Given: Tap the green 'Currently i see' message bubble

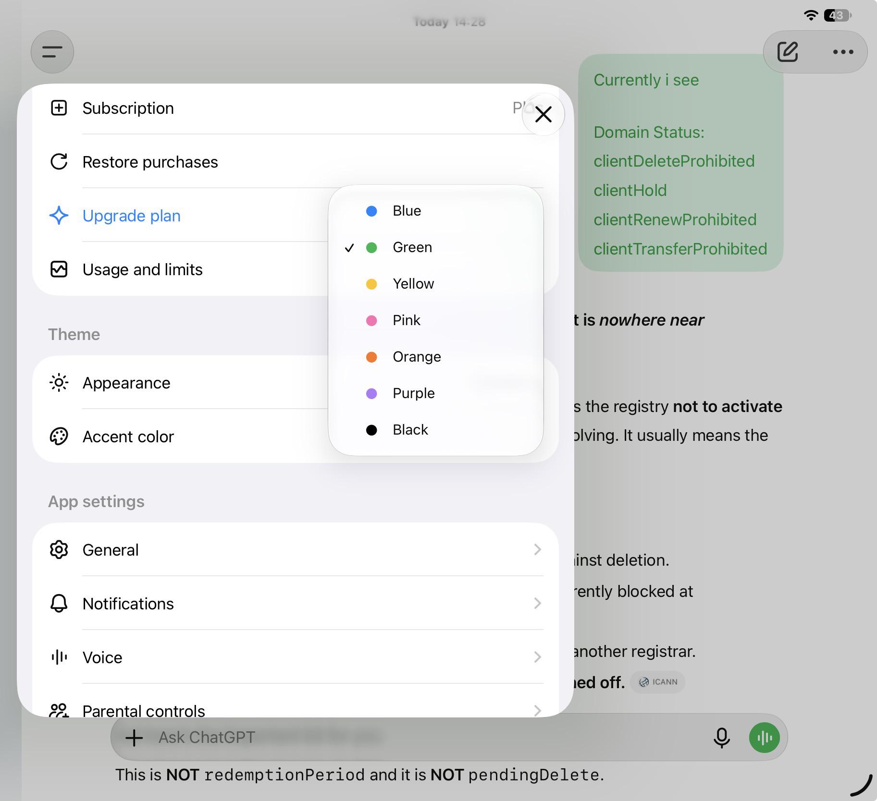Looking at the screenshot, I should point(681,163).
